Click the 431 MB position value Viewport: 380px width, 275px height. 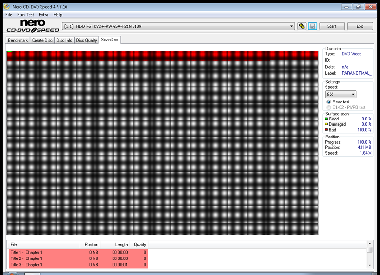pyautogui.click(x=364, y=147)
